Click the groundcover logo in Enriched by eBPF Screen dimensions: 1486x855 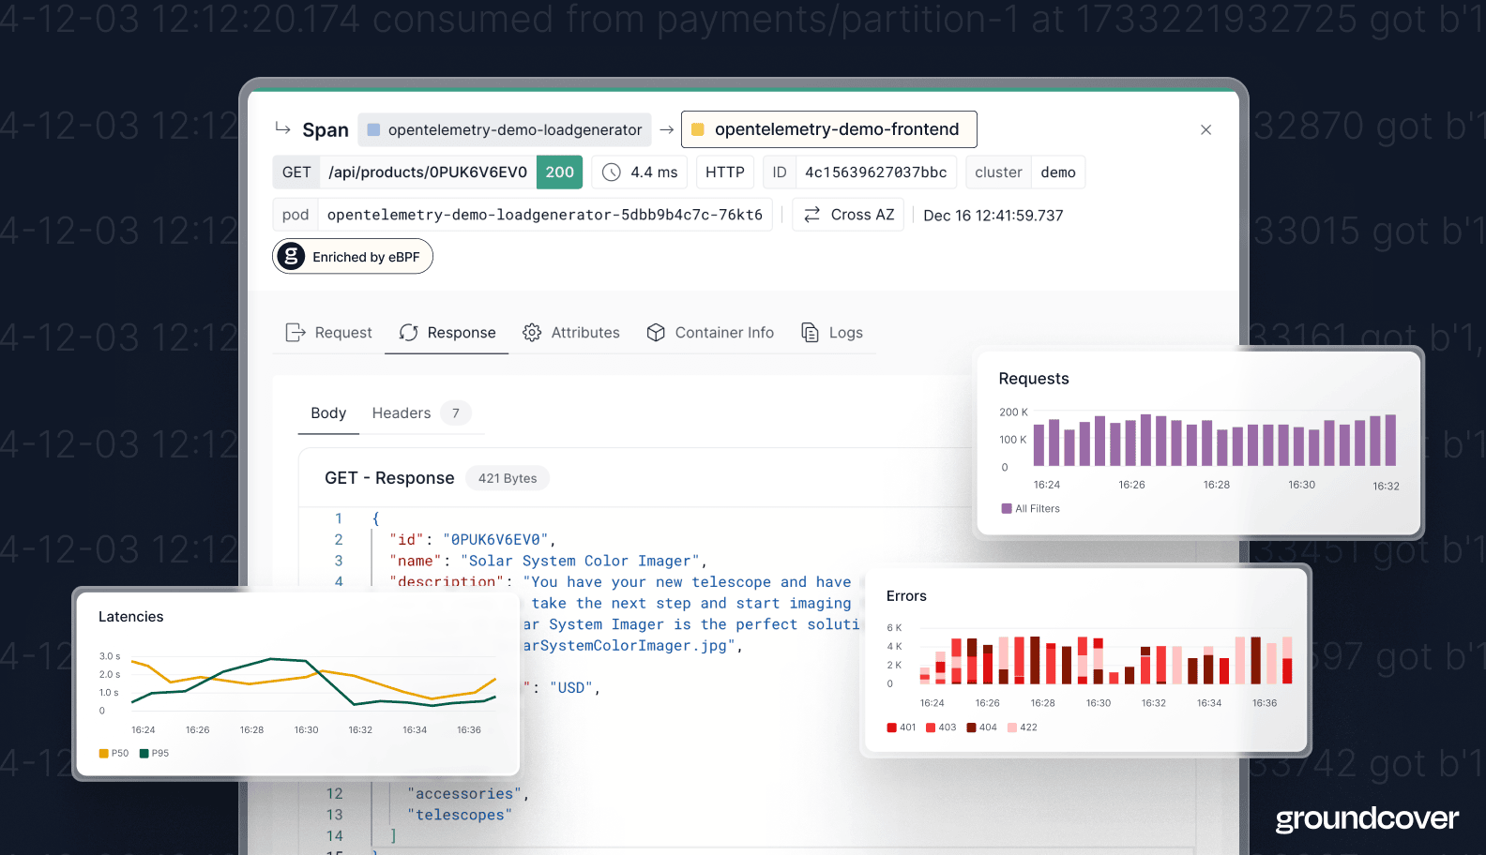point(292,256)
